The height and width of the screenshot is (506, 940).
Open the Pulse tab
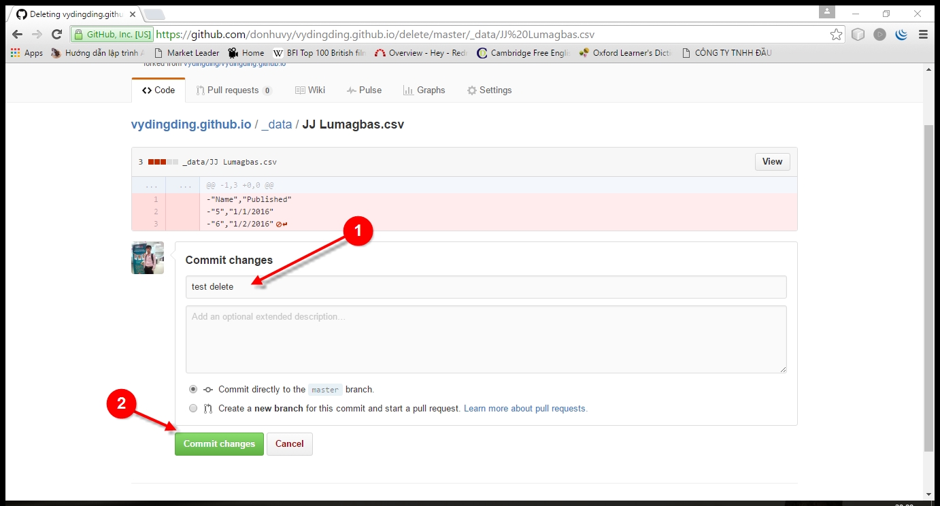(364, 90)
